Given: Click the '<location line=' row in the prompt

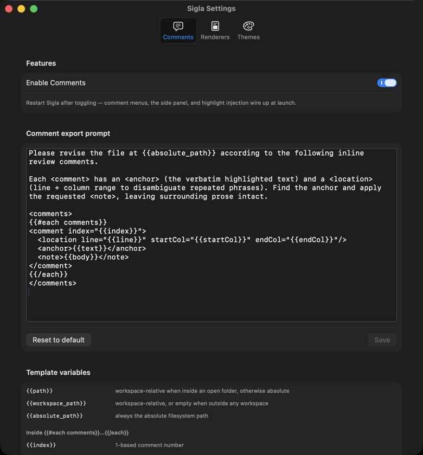Looking at the screenshot, I should click(192, 240).
